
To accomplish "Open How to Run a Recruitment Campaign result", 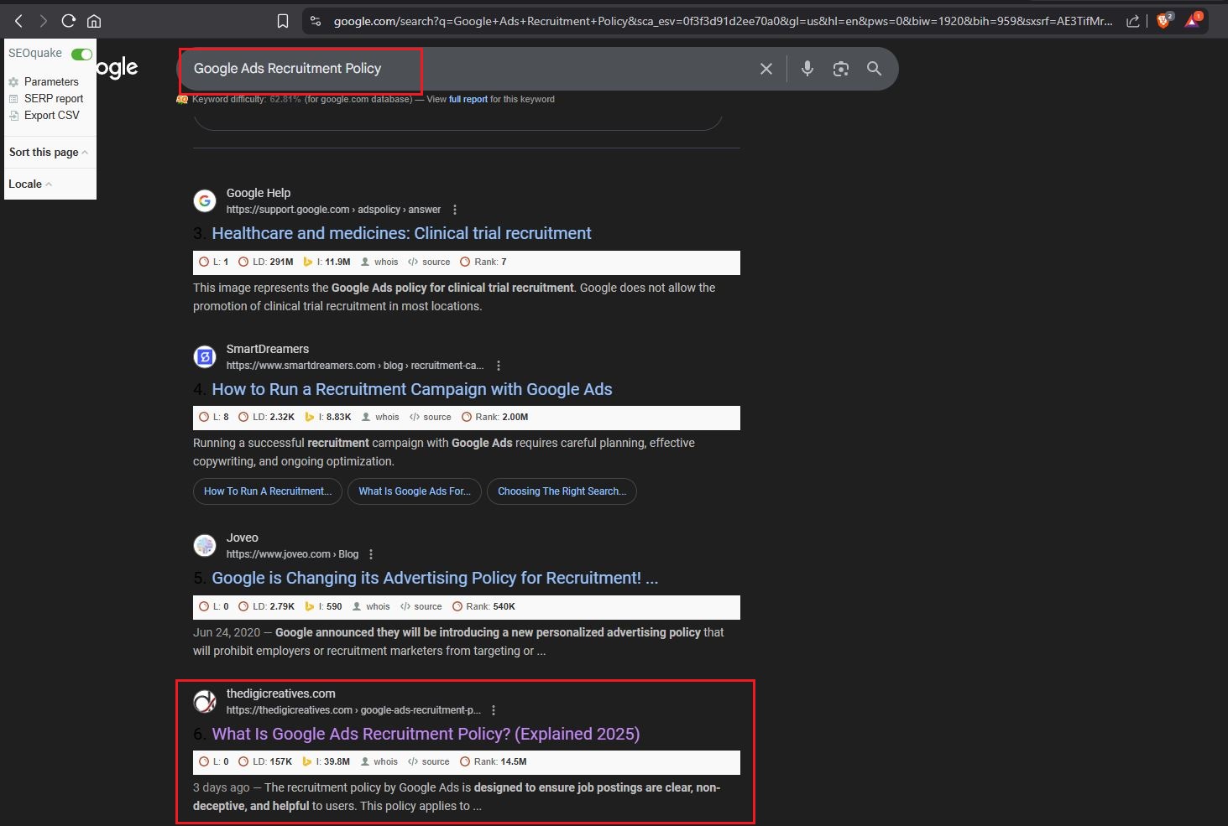I will click(x=411, y=389).
